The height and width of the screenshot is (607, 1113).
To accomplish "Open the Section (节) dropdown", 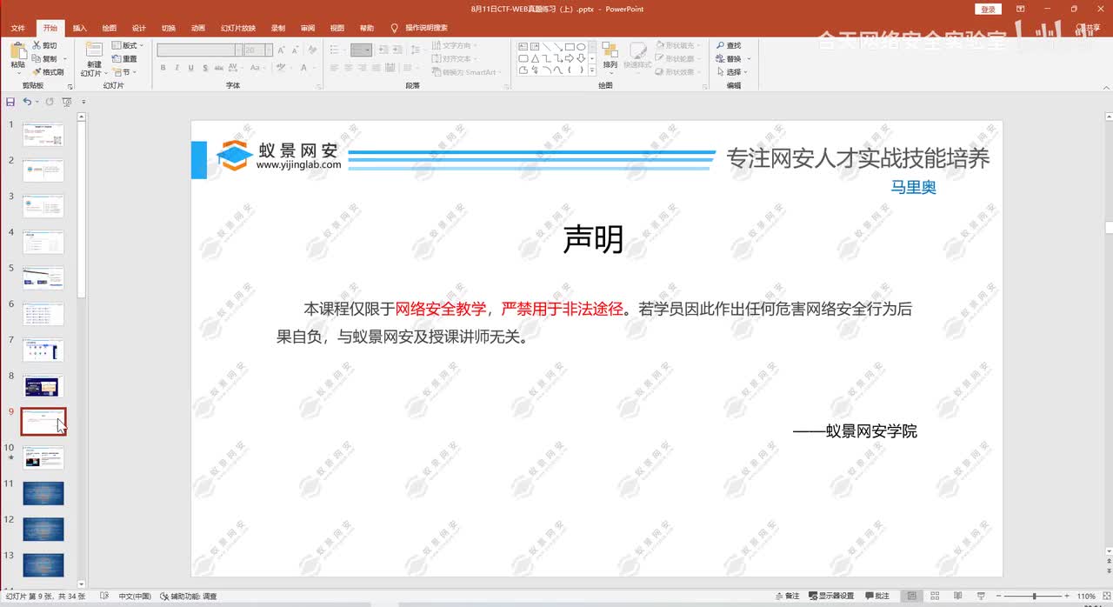I will tap(124, 71).
